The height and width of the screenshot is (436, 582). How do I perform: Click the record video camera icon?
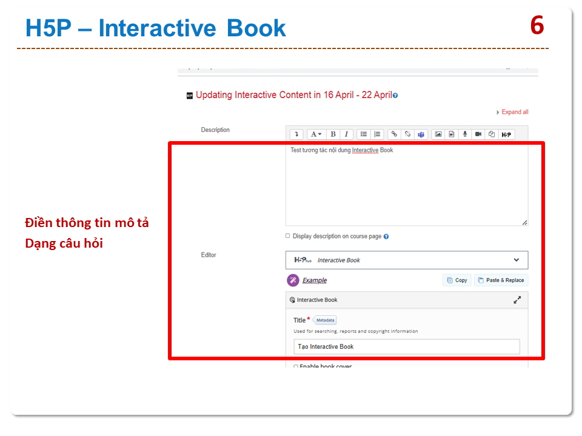[x=478, y=134]
